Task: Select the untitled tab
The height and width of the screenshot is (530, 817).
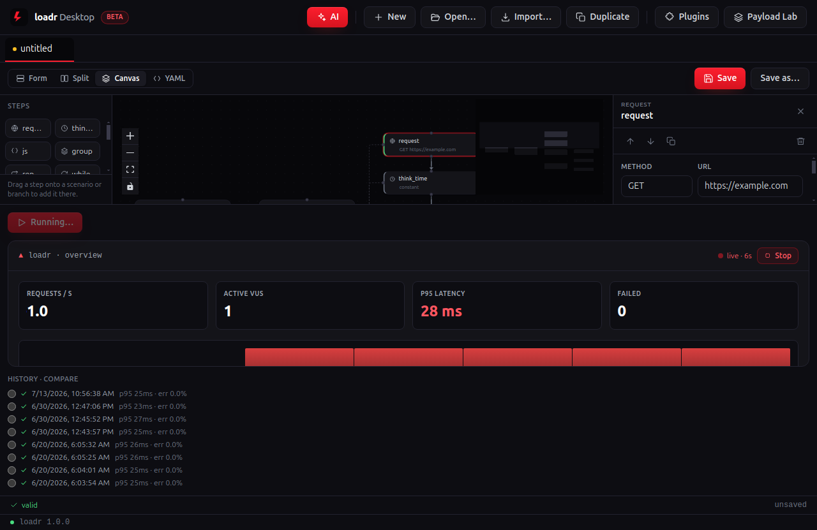Action: coord(40,49)
